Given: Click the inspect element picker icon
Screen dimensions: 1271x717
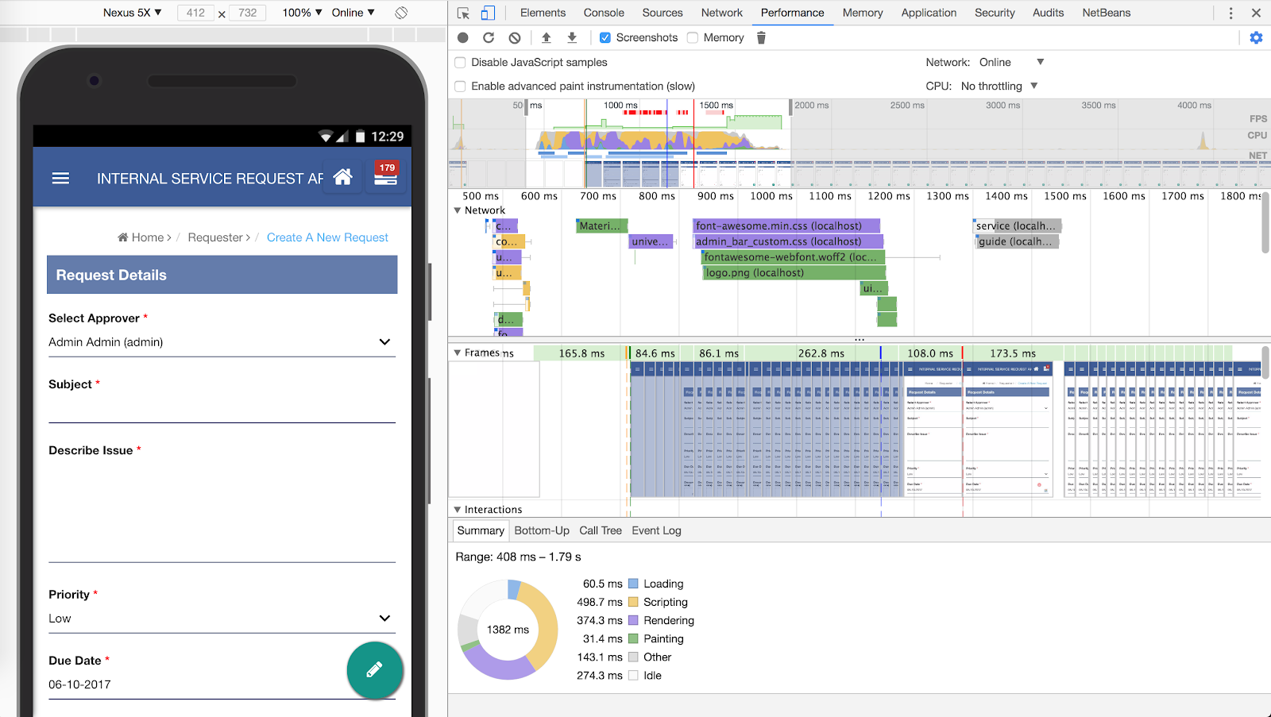Looking at the screenshot, I should 464,13.
